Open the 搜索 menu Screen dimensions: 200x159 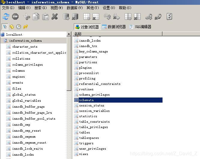tap(40, 8)
